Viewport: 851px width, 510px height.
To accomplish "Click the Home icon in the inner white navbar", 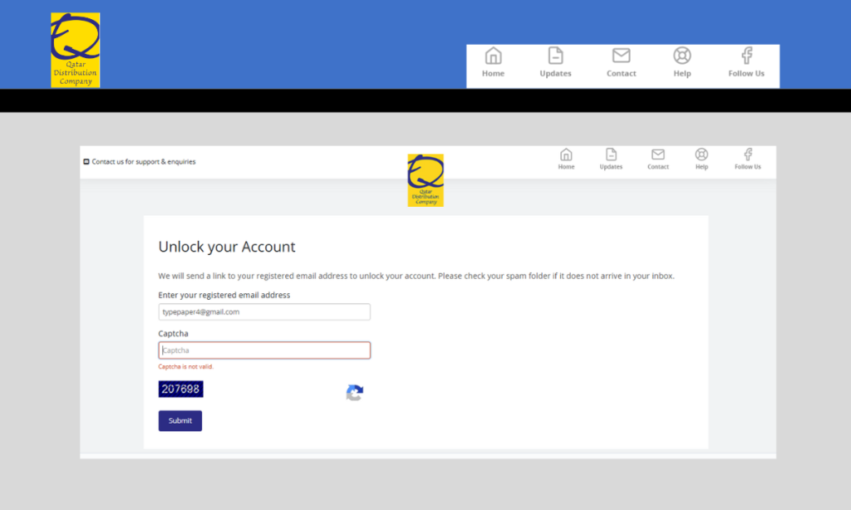I will coord(566,155).
